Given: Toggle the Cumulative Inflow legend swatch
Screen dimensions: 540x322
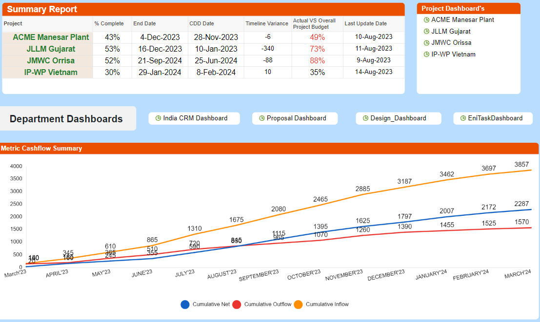Looking at the screenshot, I should click(x=298, y=304).
